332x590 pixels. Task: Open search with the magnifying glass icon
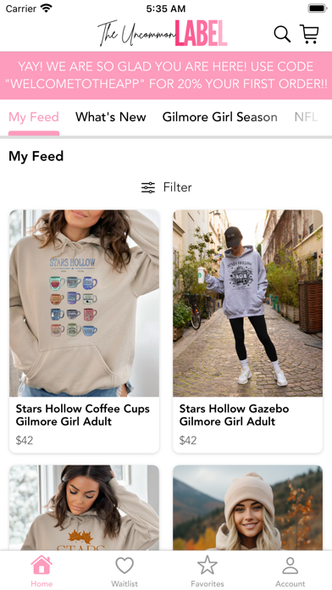pyautogui.click(x=282, y=34)
